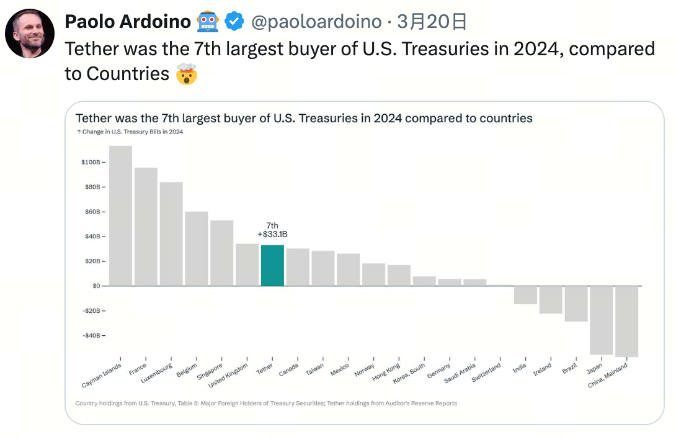Click the $100B y-axis tick label
Screen dimensions: 676x437
91,162
